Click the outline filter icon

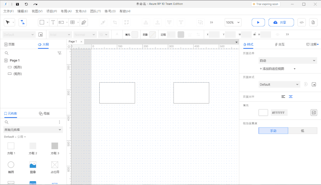59,53
